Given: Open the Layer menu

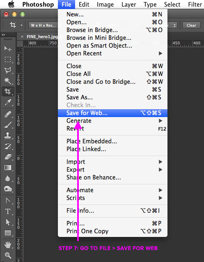Looking at the screenshot, I should (x=128, y=5).
